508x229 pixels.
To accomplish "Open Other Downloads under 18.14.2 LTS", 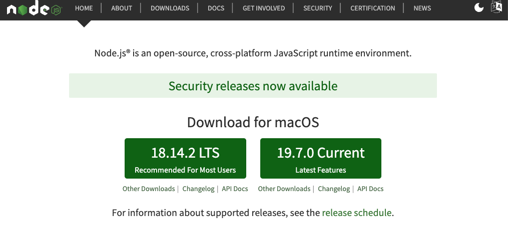I will coord(148,189).
